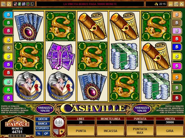Image resolution: width=185 pixels, height=138 pixels.
Task: Increase coin size with plus button
Action: click(x=62, y=132)
